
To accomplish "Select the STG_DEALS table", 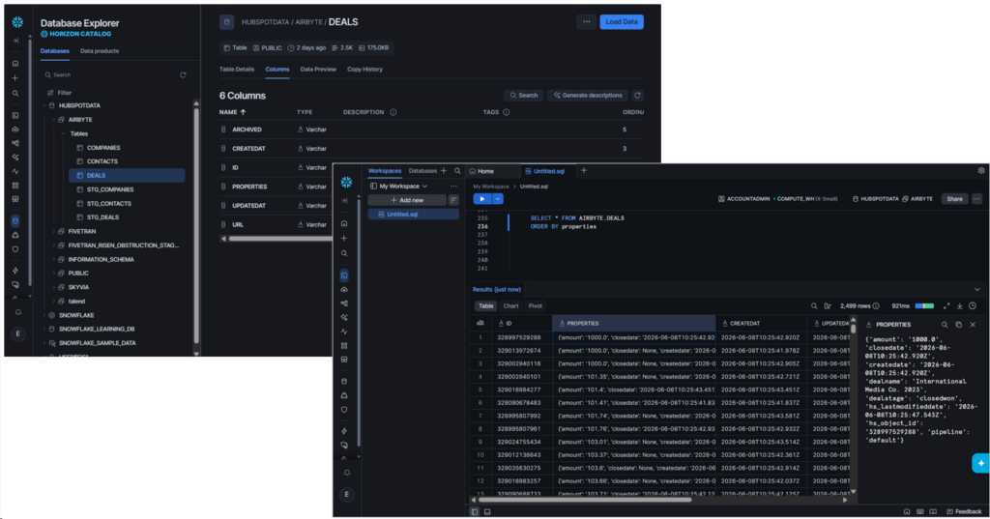I will coord(102,217).
